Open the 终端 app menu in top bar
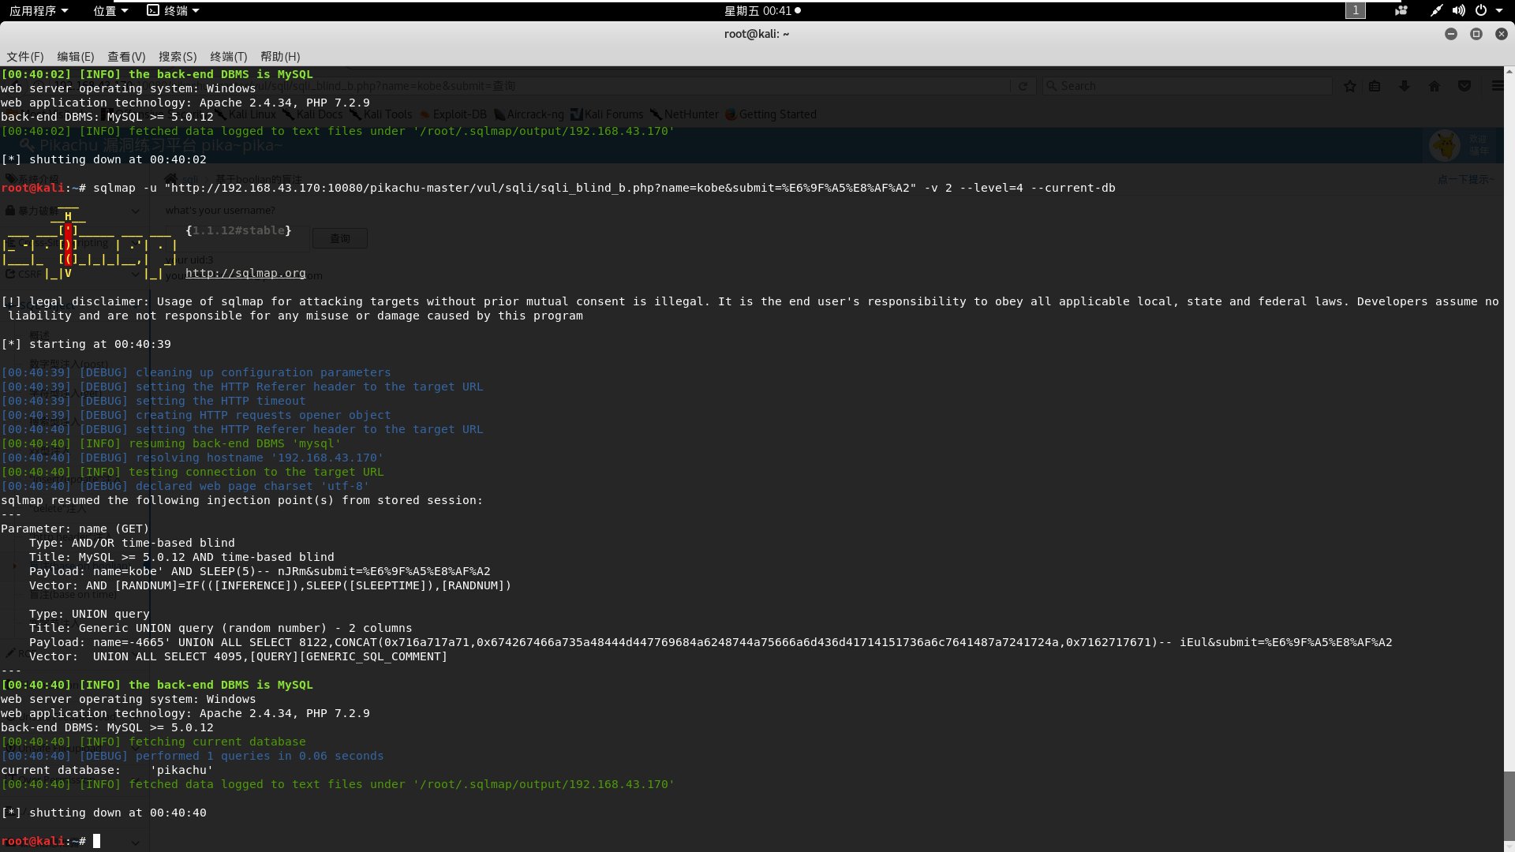Image resolution: width=1515 pixels, height=852 pixels. click(x=174, y=10)
